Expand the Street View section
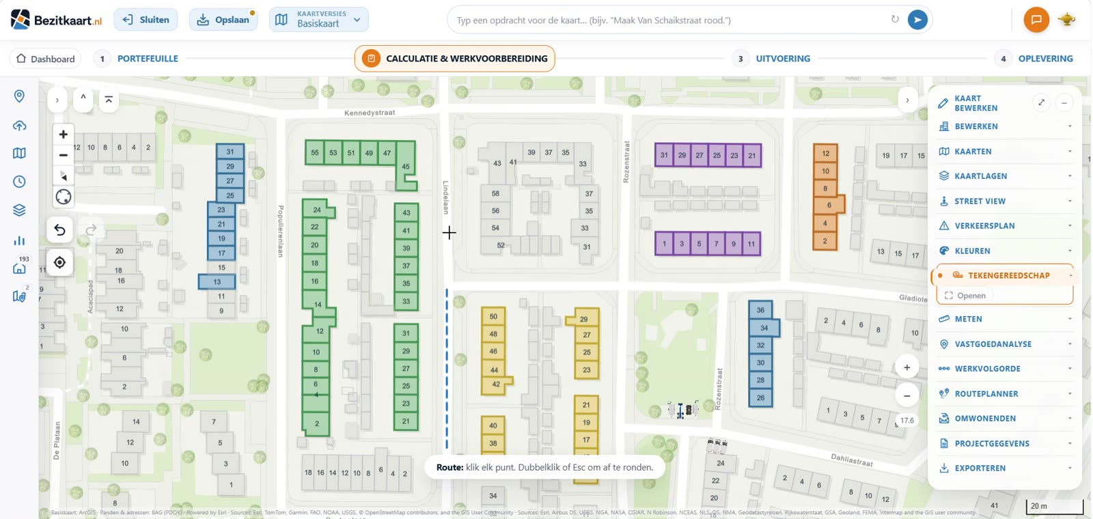 [x=1005, y=201]
